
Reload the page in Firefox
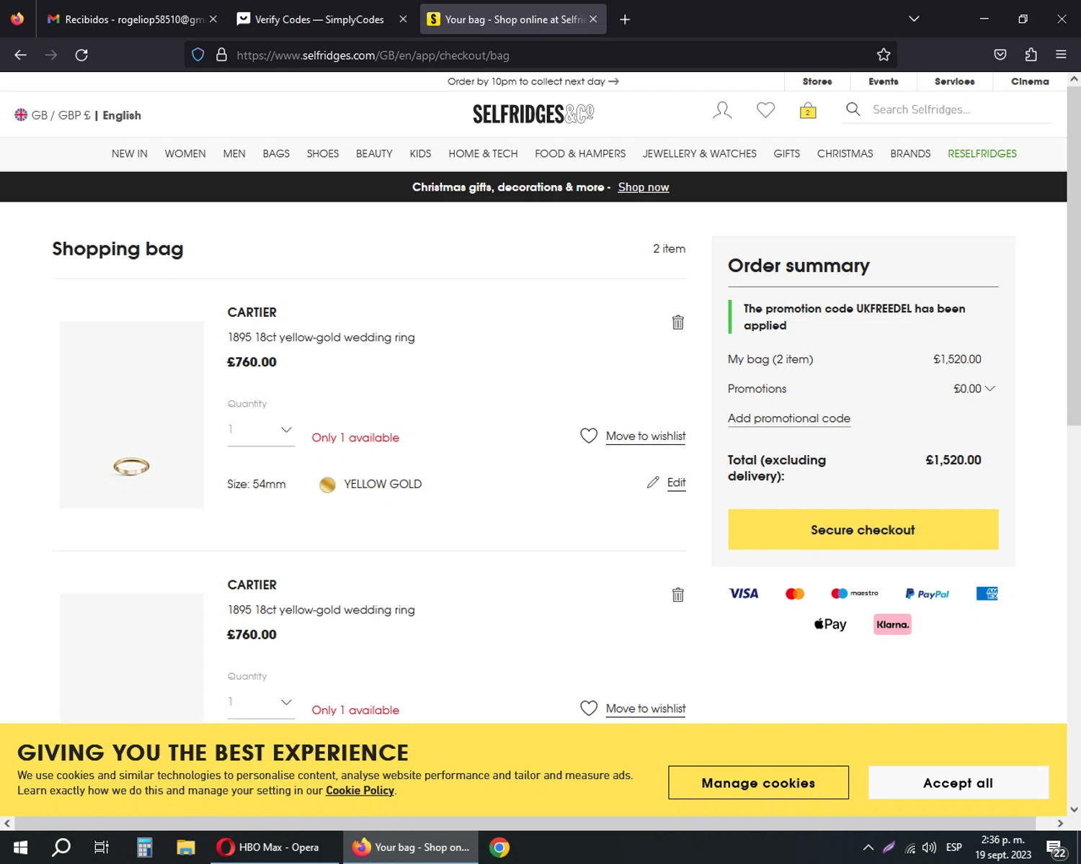pos(81,55)
